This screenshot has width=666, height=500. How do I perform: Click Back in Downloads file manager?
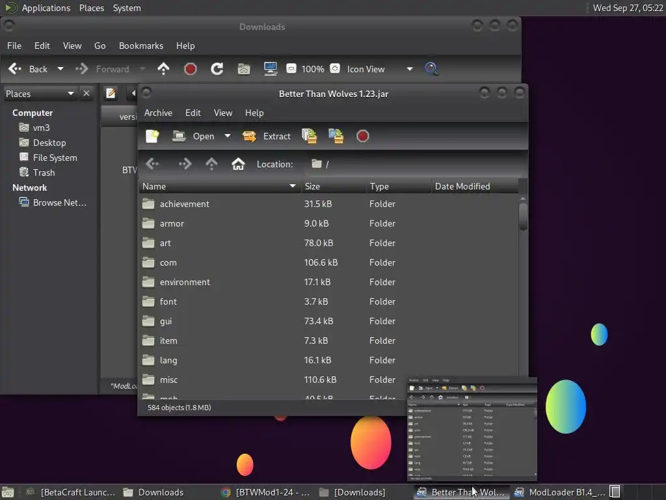point(28,69)
